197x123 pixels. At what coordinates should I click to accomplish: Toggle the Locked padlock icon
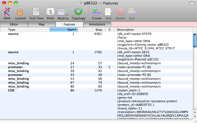point(20,12)
